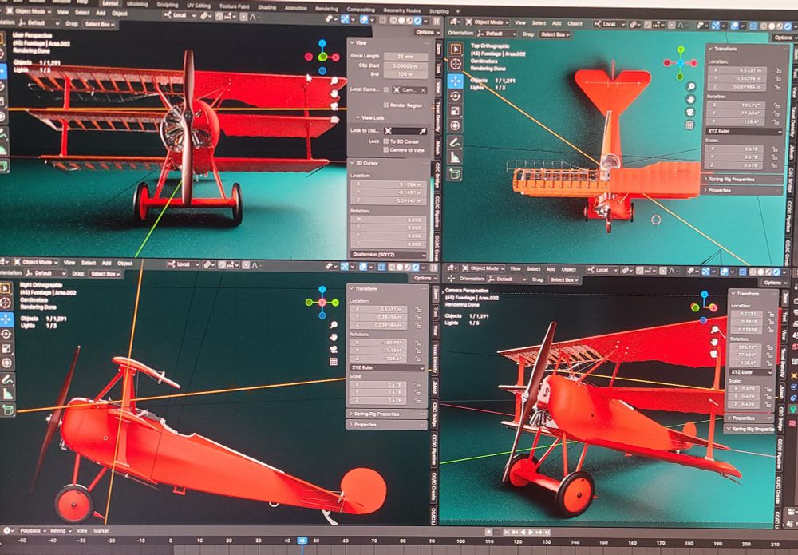Click zoom magnifier in User Perspective viewport
Image resolution: width=798 pixels, height=555 pixels.
[334, 81]
